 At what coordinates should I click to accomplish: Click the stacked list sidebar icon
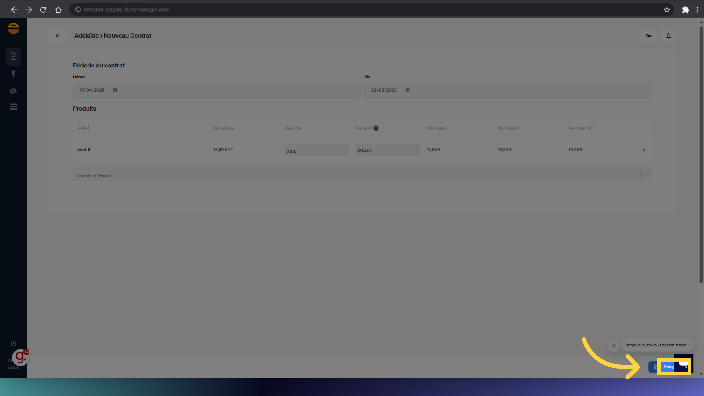[x=14, y=107]
